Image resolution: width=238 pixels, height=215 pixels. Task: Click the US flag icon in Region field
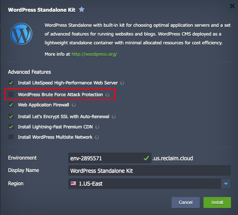tap(73, 183)
